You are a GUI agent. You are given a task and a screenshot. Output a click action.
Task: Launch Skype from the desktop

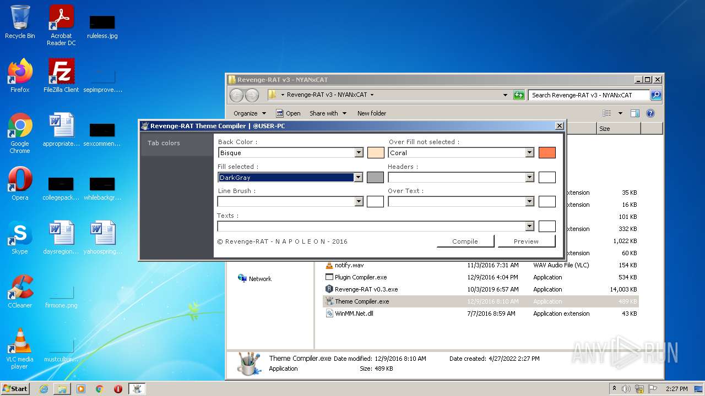20,237
